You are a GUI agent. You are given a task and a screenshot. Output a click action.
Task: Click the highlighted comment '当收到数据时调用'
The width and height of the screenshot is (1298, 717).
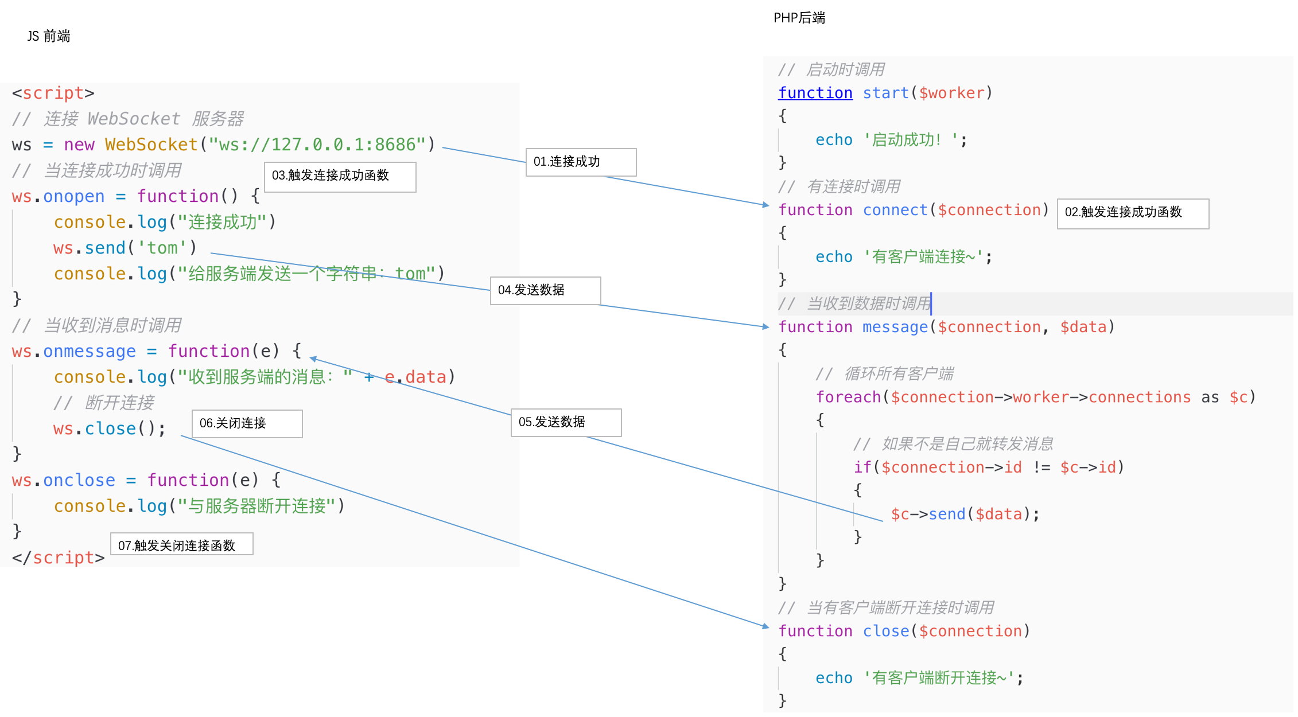tap(854, 303)
